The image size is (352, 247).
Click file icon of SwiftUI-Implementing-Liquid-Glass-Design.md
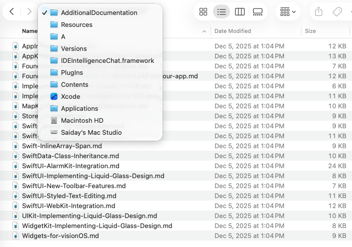pyautogui.click(x=15, y=176)
